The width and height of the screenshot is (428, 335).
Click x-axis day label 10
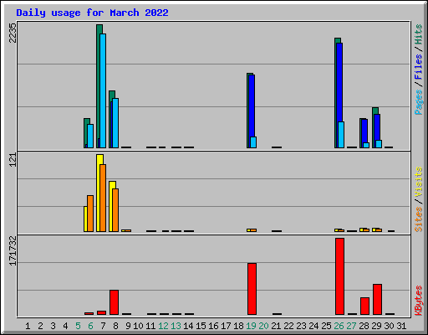click(x=138, y=326)
